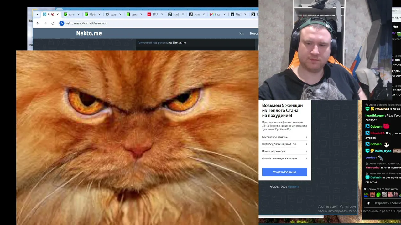The height and width of the screenshot is (225, 401).
Task: Click the moderator badge beside Kitaets23
Action: 367,133
